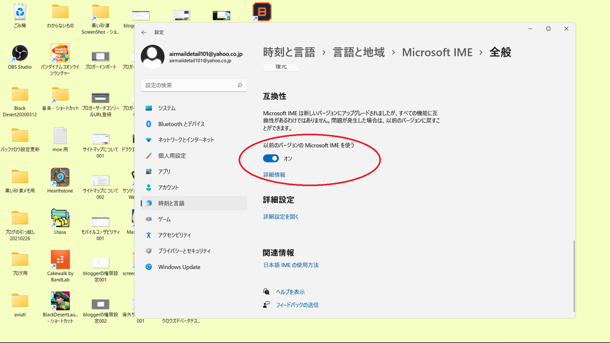The width and height of the screenshot is (610, 343).
Task: Select Lhasa desktop shortcut
Action: (x=60, y=222)
